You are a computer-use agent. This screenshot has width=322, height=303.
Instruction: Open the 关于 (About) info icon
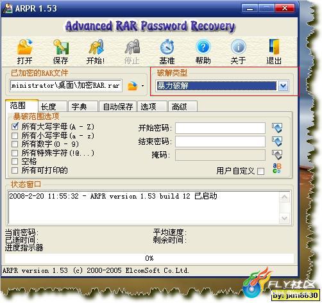click(238, 47)
